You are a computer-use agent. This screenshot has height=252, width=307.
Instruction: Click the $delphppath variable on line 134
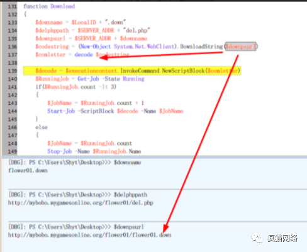tap(52, 30)
